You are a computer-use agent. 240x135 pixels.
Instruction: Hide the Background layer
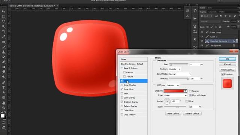pyautogui.click(x=202, y=45)
